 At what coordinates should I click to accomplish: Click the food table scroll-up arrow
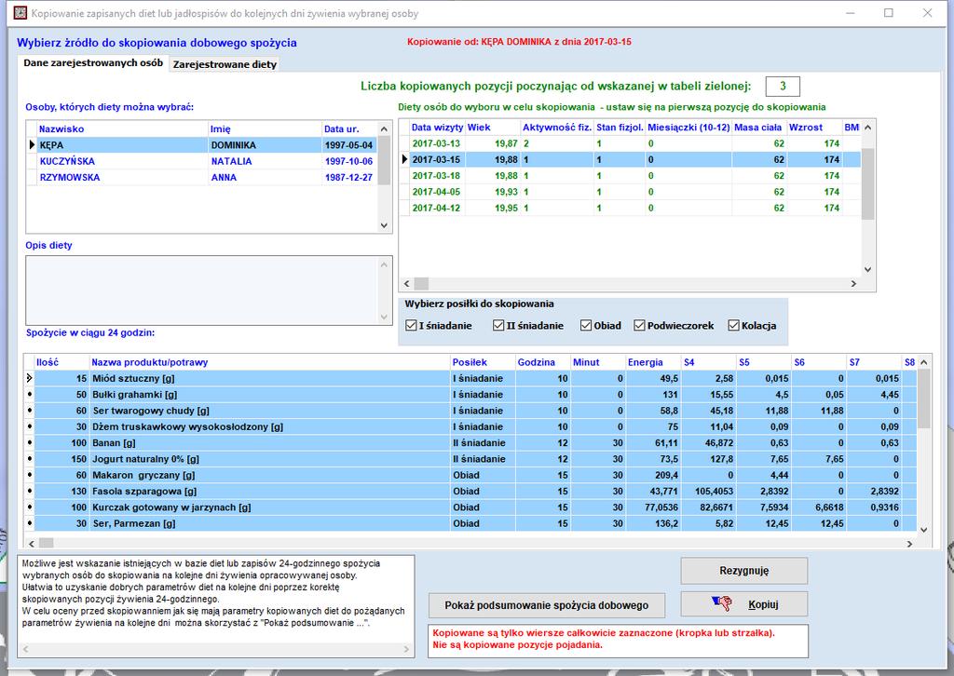point(923,362)
